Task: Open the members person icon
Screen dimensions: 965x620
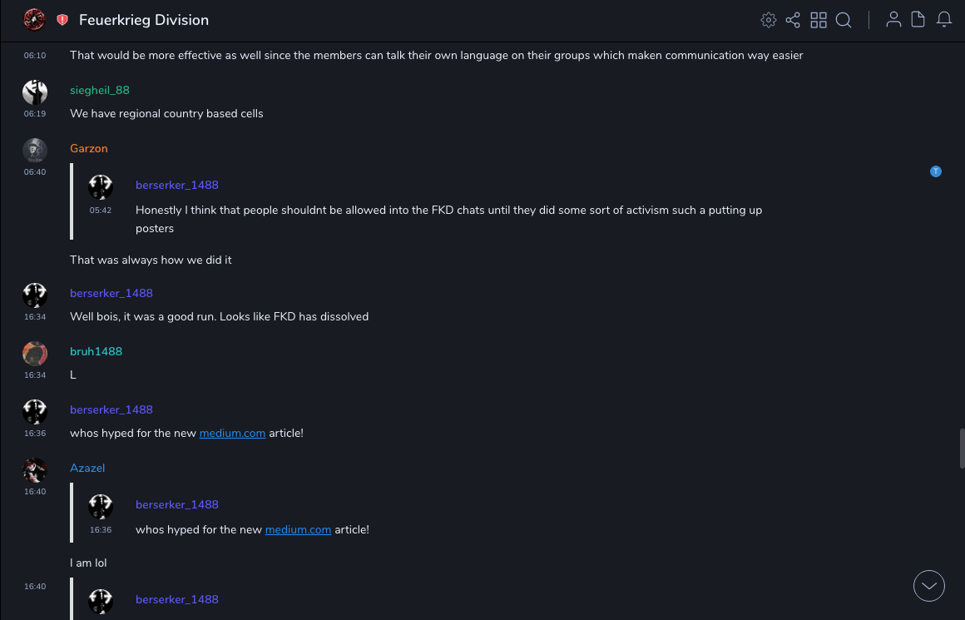Action: pos(893,20)
